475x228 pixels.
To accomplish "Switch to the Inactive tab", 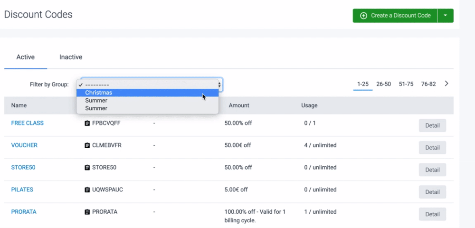I will pyautogui.click(x=71, y=57).
